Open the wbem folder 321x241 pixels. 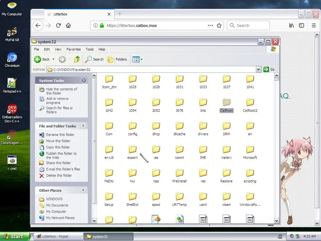pyautogui.click(x=226, y=199)
